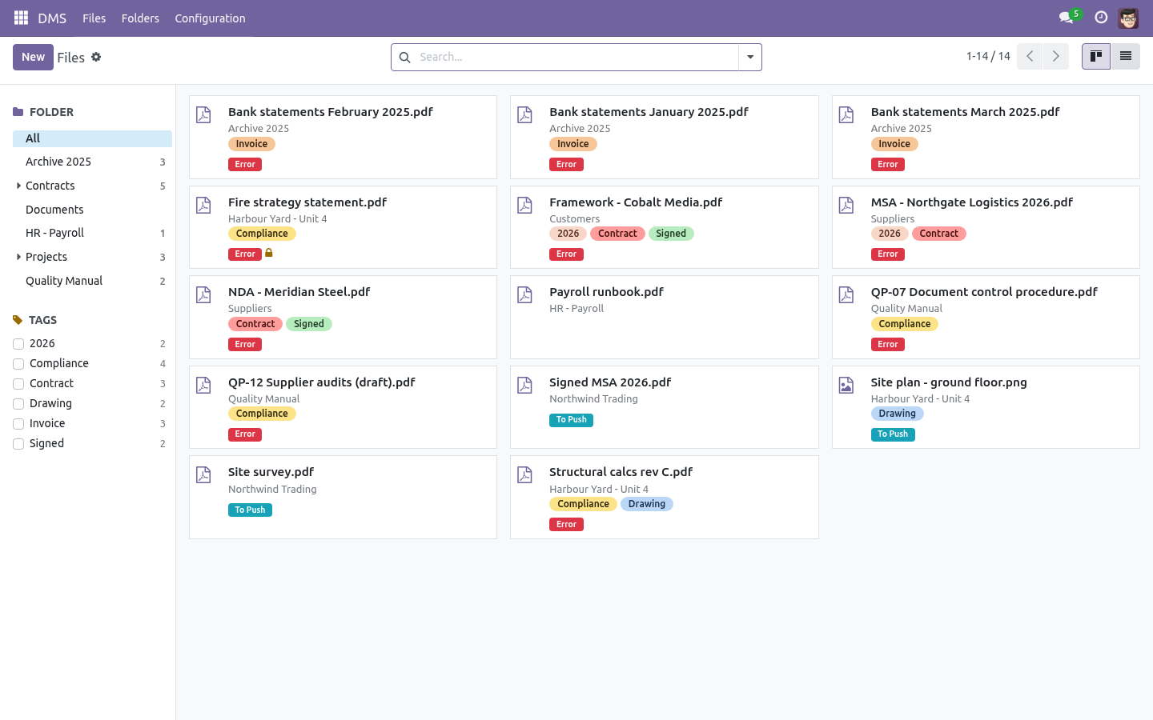Select the All folder filter

coord(92,138)
